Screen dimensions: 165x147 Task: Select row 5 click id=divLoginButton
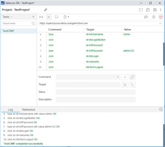tap(100, 40)
